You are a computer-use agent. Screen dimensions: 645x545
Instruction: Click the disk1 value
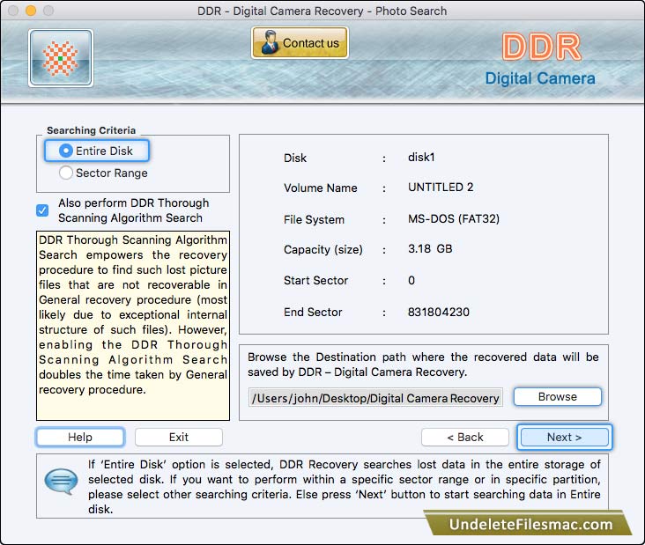tap(421, 157)
